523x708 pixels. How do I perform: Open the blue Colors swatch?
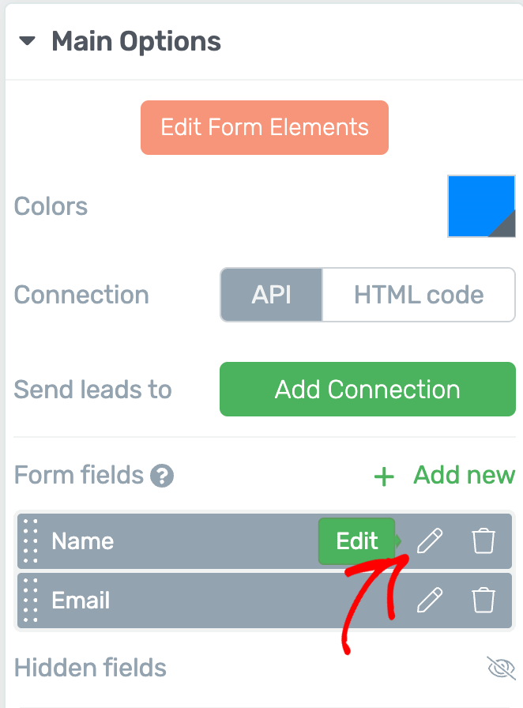(x=481, y=206)
